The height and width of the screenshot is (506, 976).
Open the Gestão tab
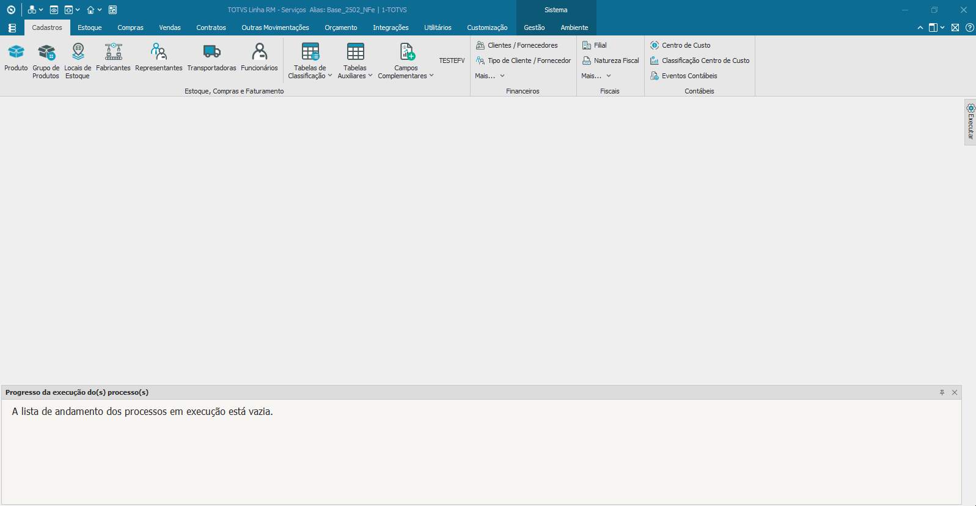pos(534,28)
